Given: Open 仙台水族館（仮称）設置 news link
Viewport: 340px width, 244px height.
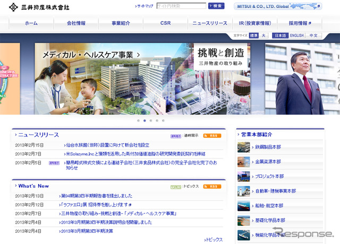Looking at the screenshot, I should click(x=107, y=145).
